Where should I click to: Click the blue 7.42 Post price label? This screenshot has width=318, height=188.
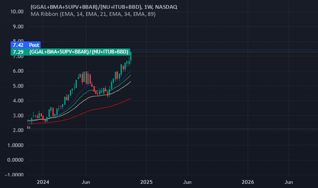click(26, 45)
